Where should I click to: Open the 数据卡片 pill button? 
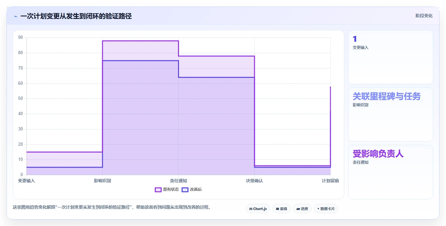tap(326, 209)
